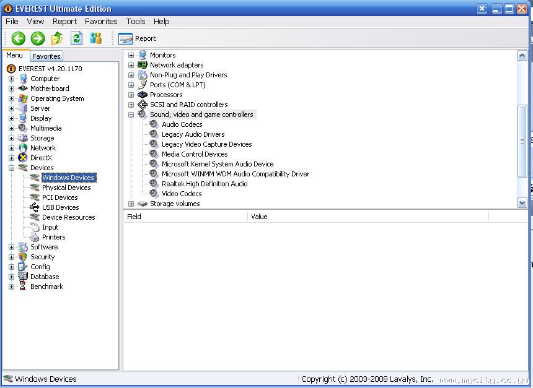
Task: Expand the Config node
Action: [x=11, y=267]
